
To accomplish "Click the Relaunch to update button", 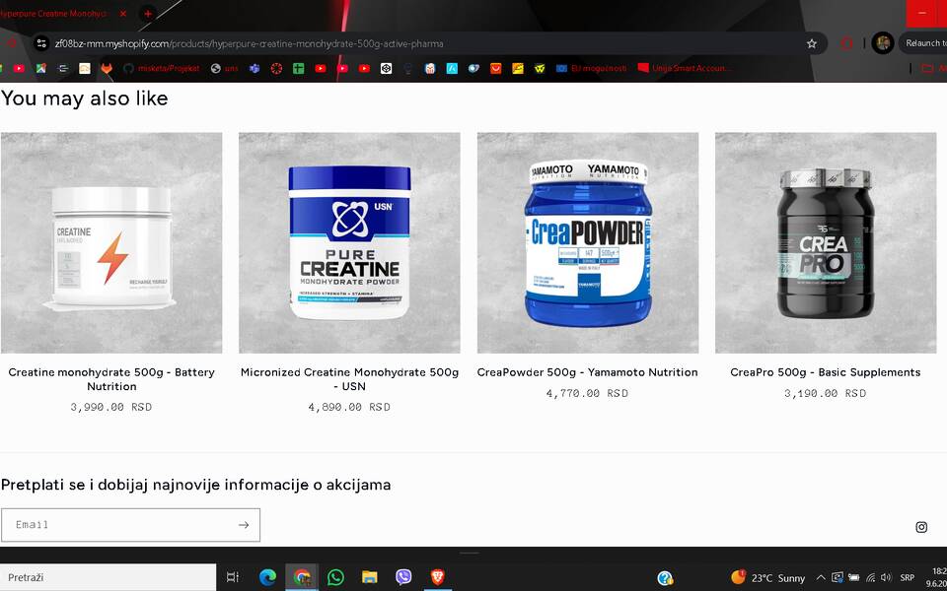I will [923, 43].
